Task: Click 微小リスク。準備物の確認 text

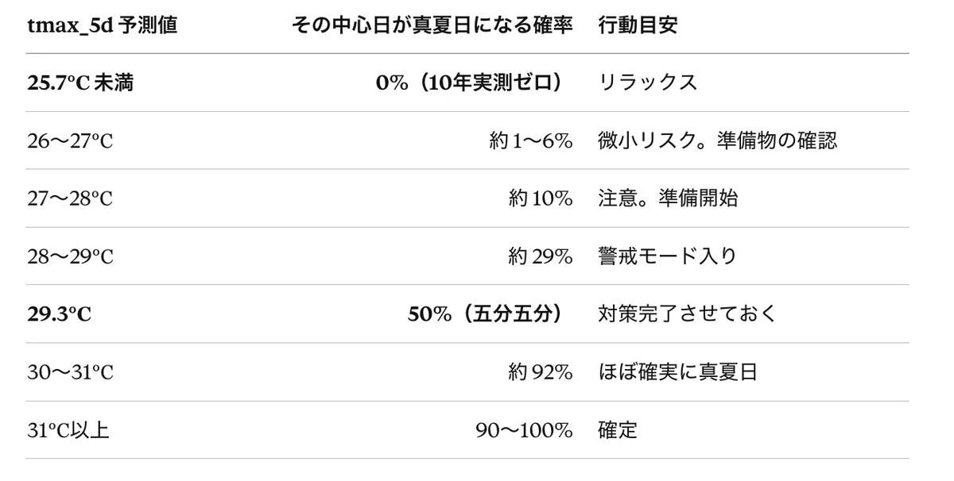Action: pos(717,140)
